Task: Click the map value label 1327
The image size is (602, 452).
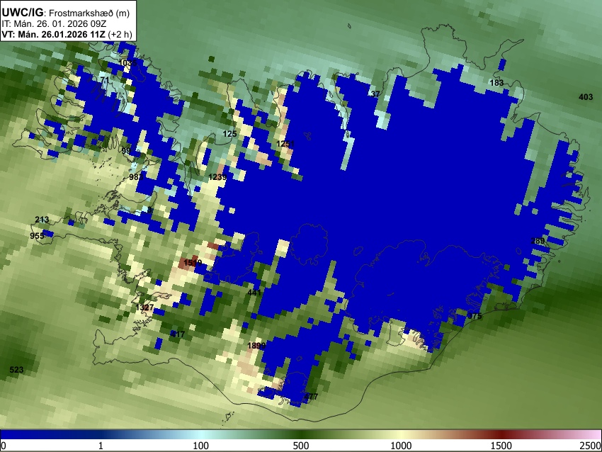Action: [x=144, y=307]
